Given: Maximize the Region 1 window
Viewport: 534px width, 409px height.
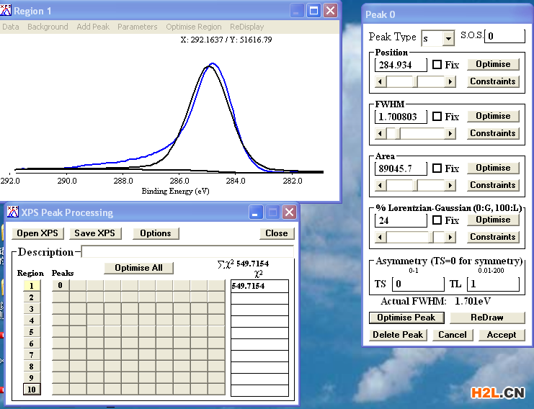Looking at the screenshot, I should [x=313, y=11].
